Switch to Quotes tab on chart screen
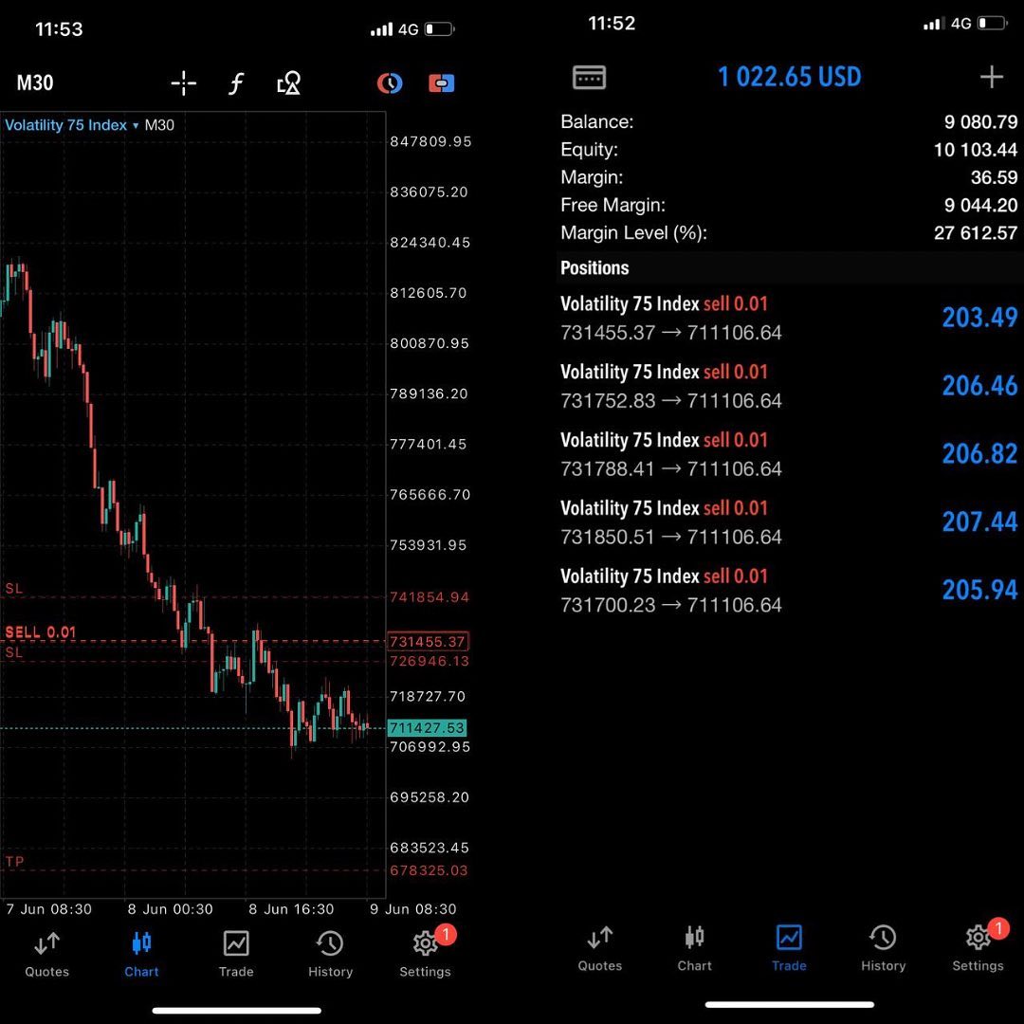The image size is (1024, 1024). 47,954
